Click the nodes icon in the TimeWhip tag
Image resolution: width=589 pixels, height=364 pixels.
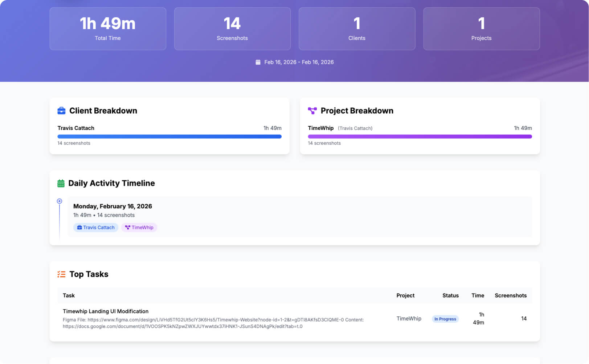[127, 228]
